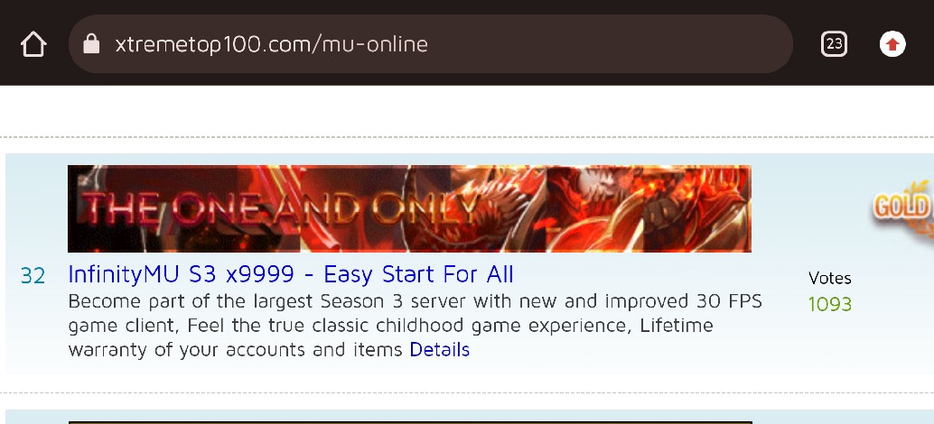Image resolution: width=934 pixels, height=424 pixels.
Task: Open the partially visible banner at the bottom
Action: coord(410,422)
